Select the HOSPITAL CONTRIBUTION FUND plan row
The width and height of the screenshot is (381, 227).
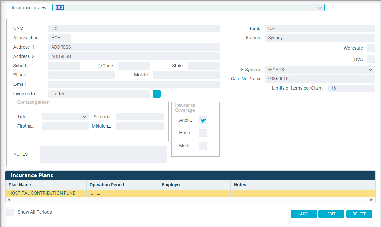click(x=190, y=193)
